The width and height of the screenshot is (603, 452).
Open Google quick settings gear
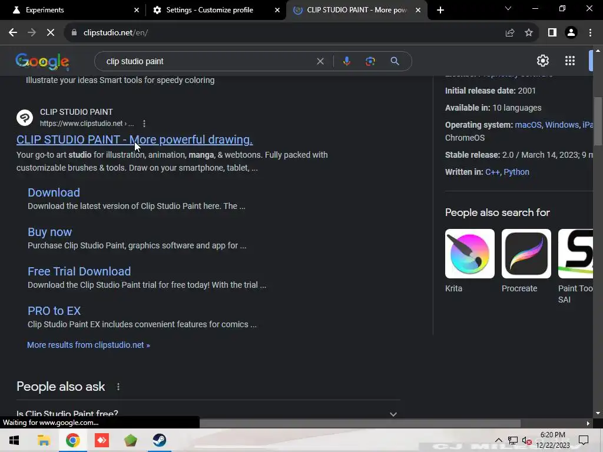[x=542, y=61]
